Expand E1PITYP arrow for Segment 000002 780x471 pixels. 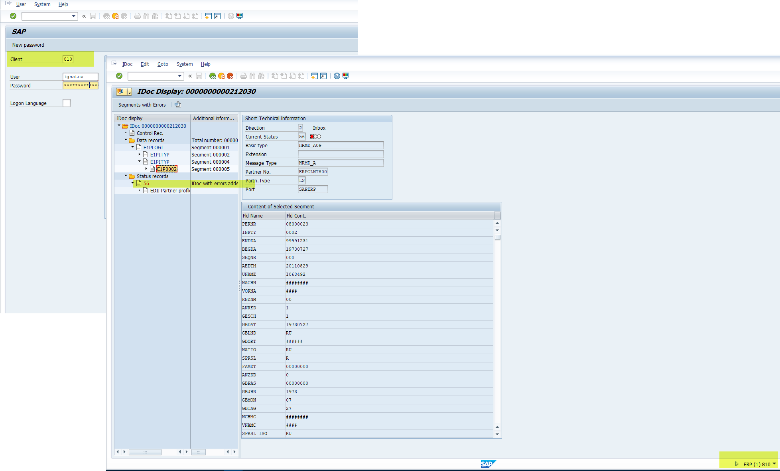pos(139,154)
